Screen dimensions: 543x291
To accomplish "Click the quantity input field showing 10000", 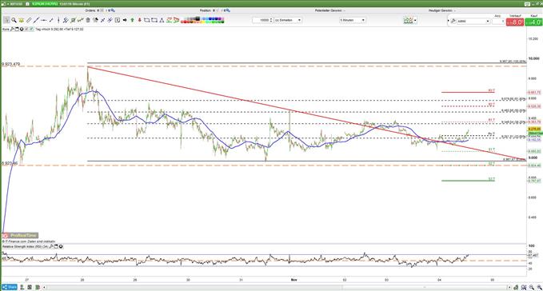I will [263, 20].
